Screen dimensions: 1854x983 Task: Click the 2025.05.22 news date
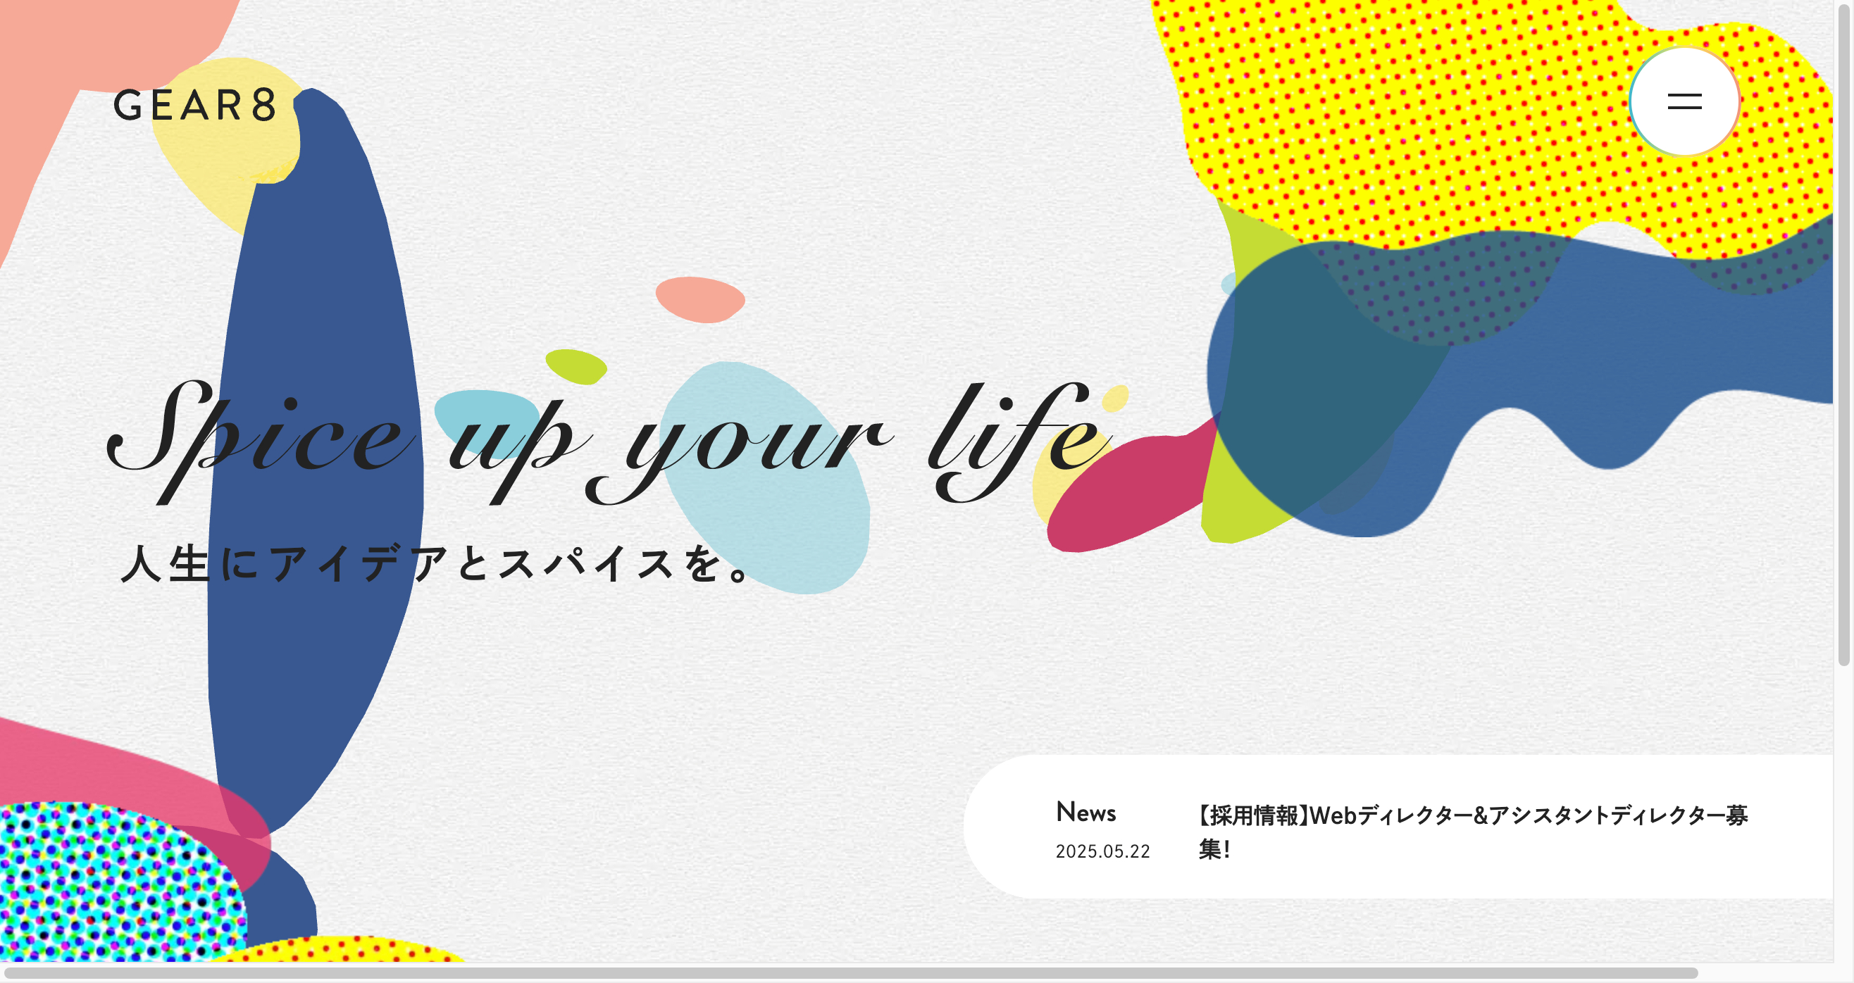pos(1102,851)
